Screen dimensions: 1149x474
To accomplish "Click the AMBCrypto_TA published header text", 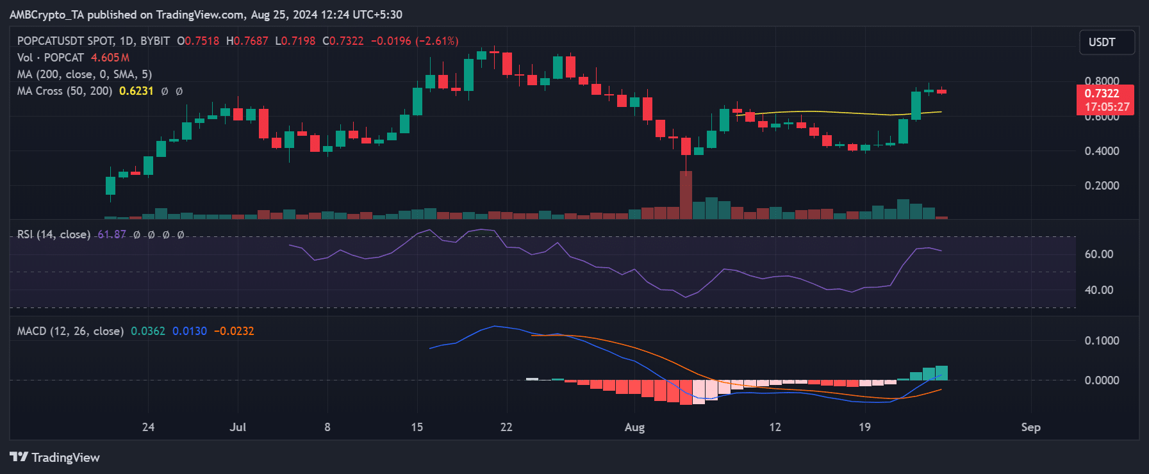I will coord(206,14).
